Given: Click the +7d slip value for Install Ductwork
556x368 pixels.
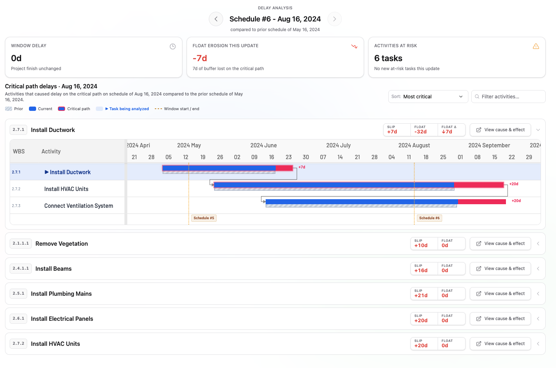Looking at the screenshot, I should [x=392, y=132].
